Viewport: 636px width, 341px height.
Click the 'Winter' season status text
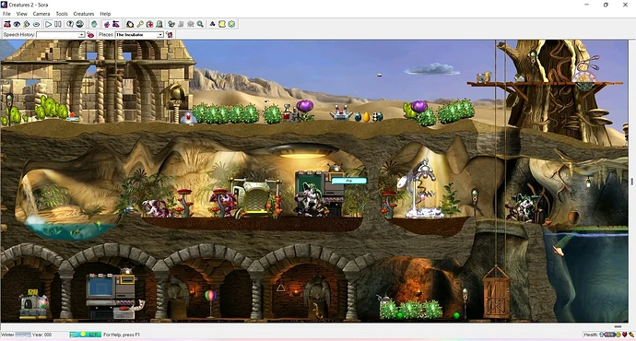[7, 335]
